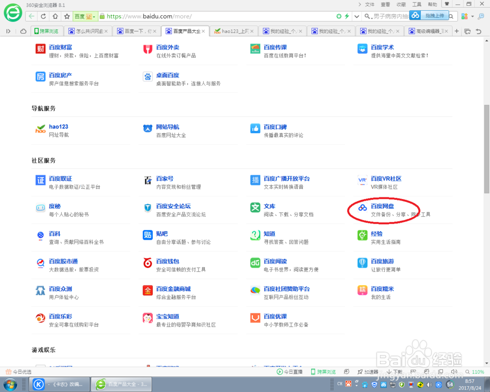This screenshot has height=392, width=490.
Task: Open the 百度众测 icon
Action: (40, 291)
